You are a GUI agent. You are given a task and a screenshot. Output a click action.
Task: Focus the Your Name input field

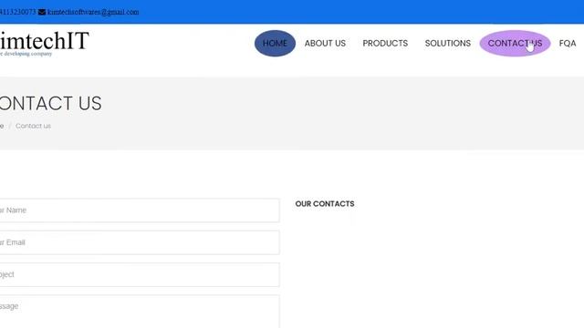pyautogui.click(x=140, y=210)
